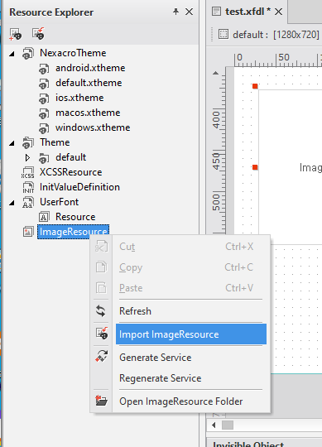This screenshot has width=322, height=447.
Task: Click the UserFont icon
Action: (28, 202)
